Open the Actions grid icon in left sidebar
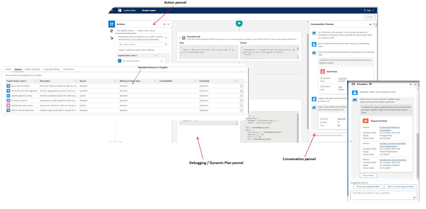This screenshot has width=426, height=209. pyautogui.click(x=112, y=24)
